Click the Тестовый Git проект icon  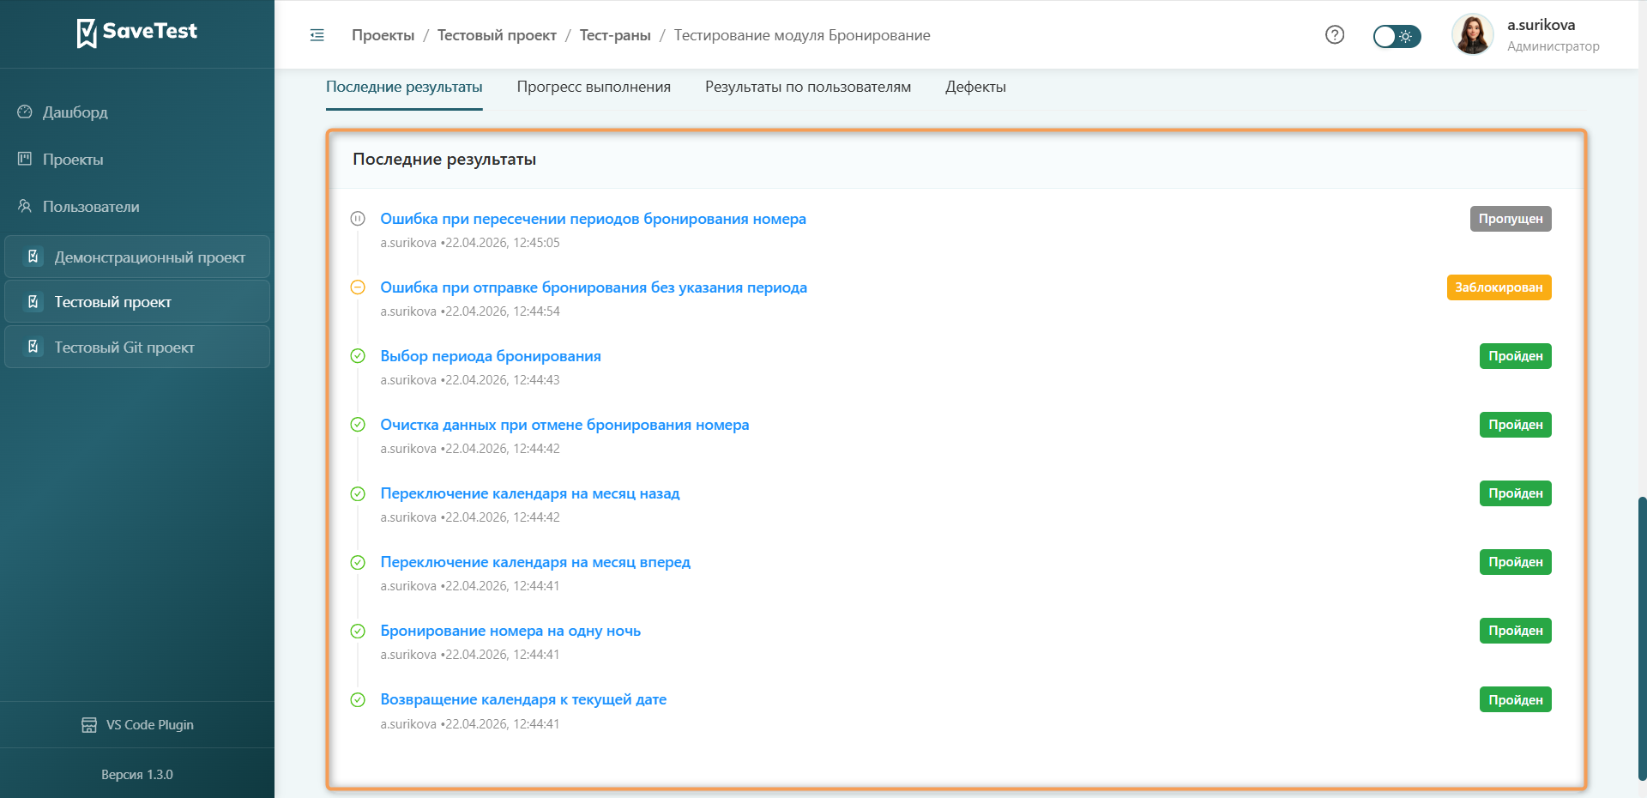pos(33,347)
